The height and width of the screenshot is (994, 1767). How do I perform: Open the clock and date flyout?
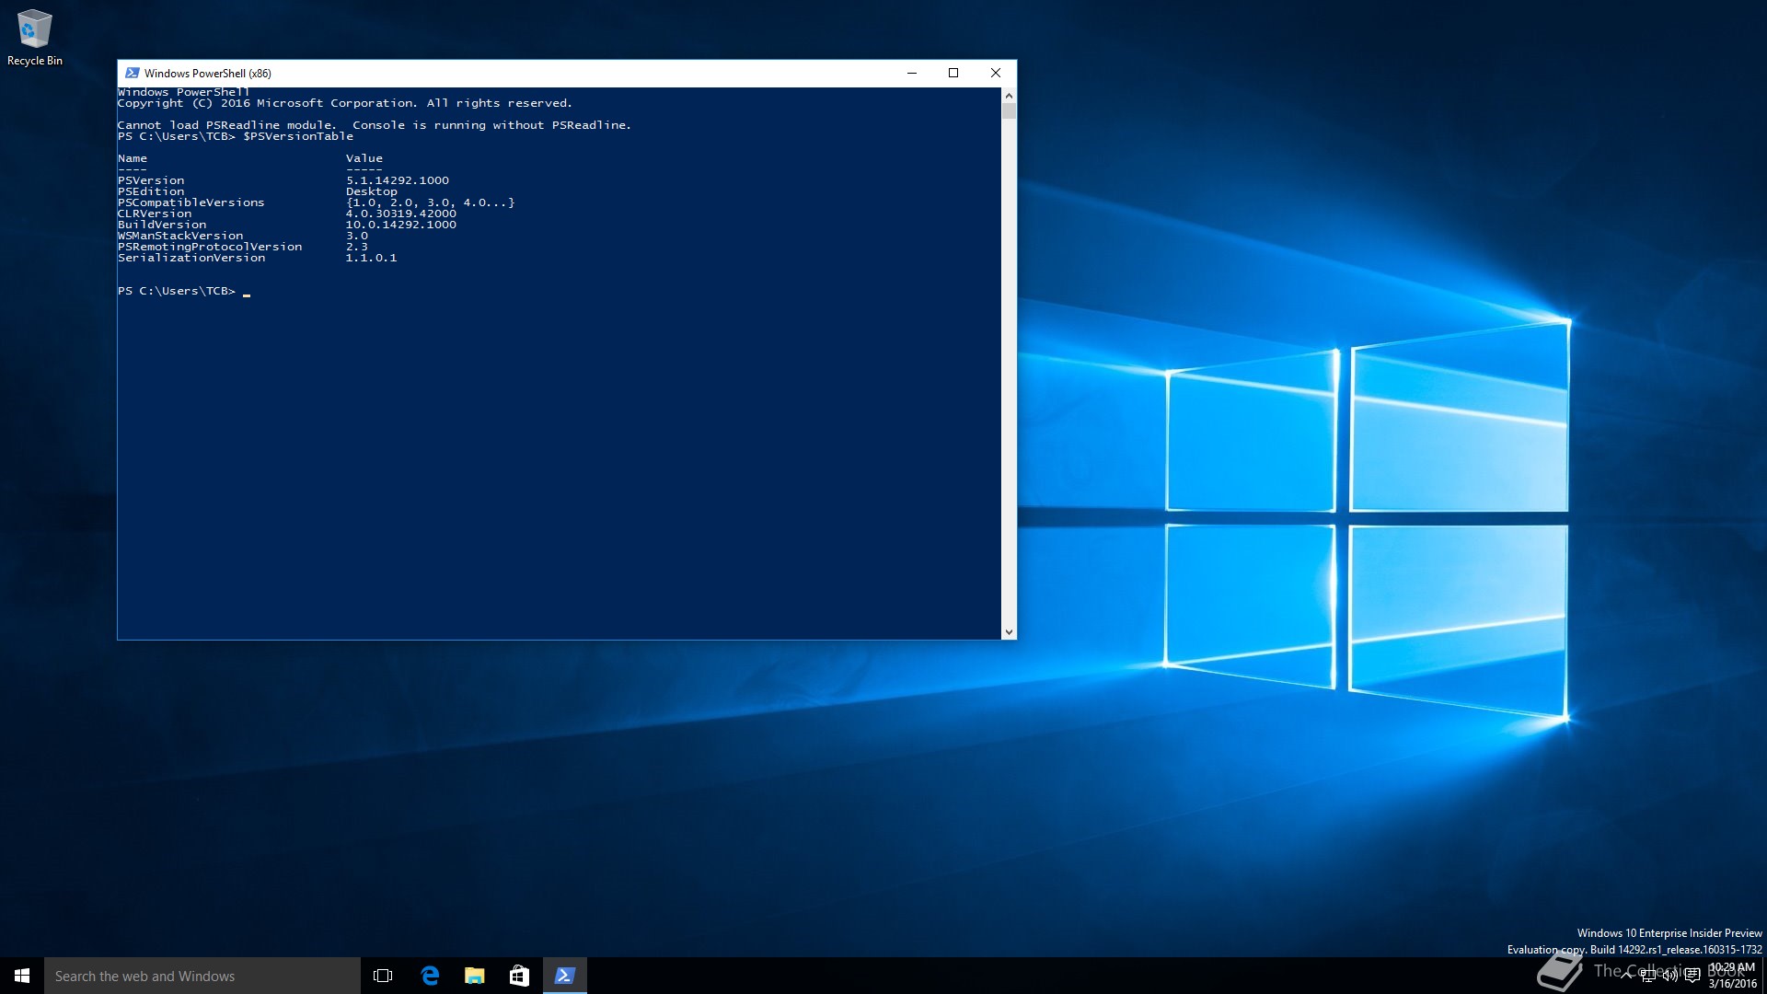[1732, 976]
